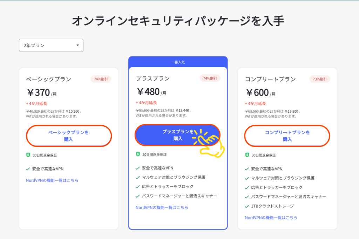
Task: Click the 一番人気 banner above Plus plan
Action: point(178,62)
